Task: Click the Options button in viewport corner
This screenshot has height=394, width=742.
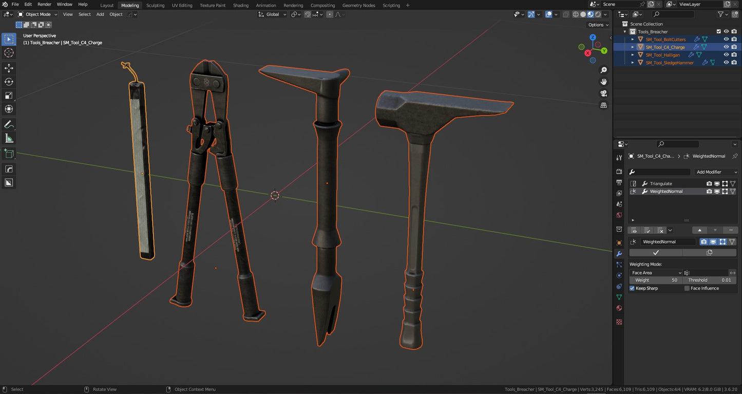Action: (x=596, y=24)
